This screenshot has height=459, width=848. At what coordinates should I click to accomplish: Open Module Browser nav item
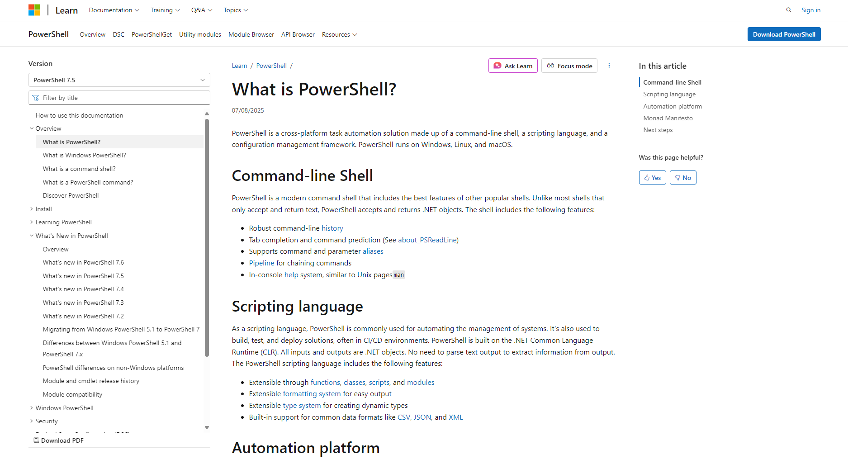(x=251, y=34)
